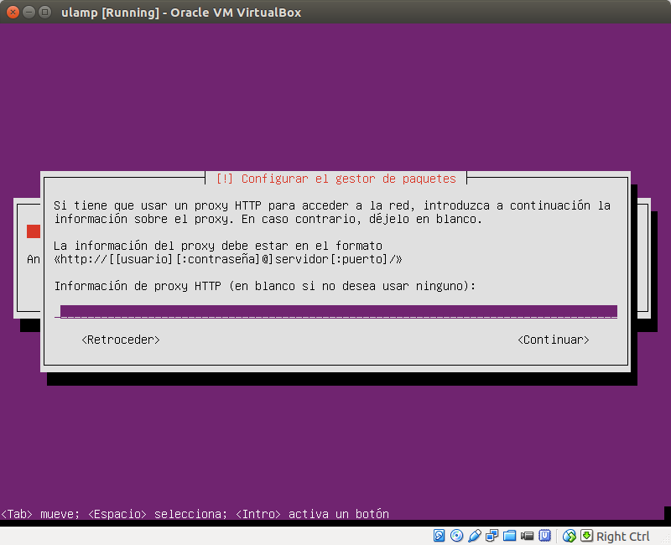671x545 pixels.
Task: Click the VirtualBox status bar separator area
Action: pyautogui.click(x=557, y=536)
